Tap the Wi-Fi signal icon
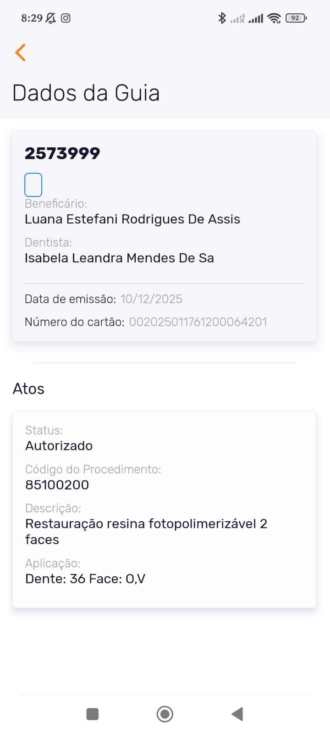The height and width of the screenshot is (734, 330). tap(274, 18)
